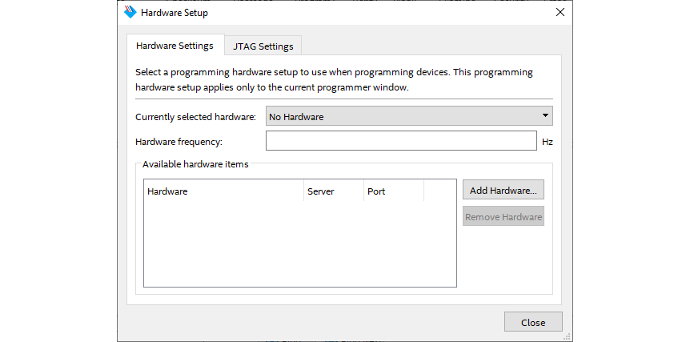Click the Hardware frequency label
Viewport: 690px width, 342px height.
(x=179, y=142)
